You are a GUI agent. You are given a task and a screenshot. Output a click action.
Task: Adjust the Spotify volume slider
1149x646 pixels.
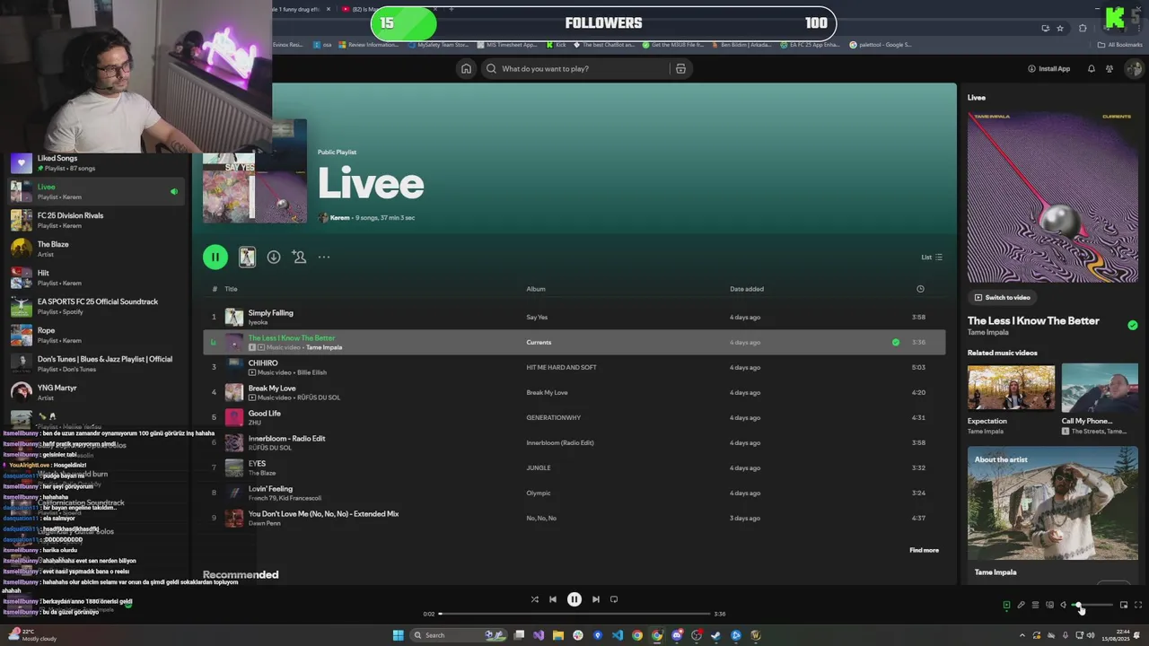tap(1092, 605)
